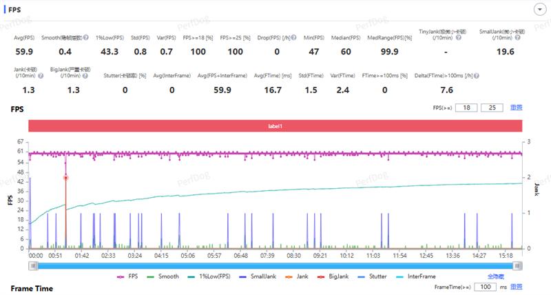The width and height of the screenshot is (551, 295).
Task: Toggle 1%Low(FPS) series in legend
Action: click(x=209, y=276)
